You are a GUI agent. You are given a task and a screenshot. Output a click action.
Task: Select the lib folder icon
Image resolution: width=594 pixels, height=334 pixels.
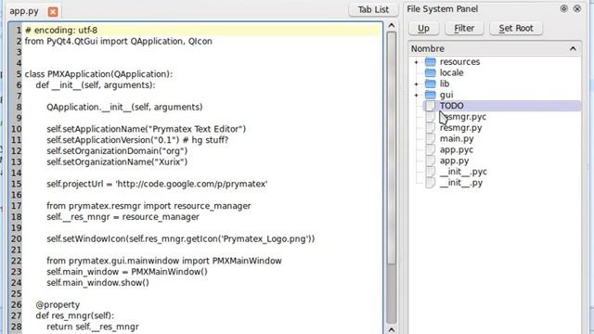pos(431,83)
